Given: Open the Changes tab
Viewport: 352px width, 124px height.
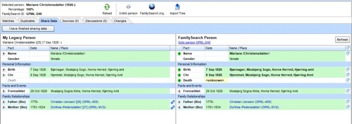Looking at the screenshot, I should tap(120, 21).
